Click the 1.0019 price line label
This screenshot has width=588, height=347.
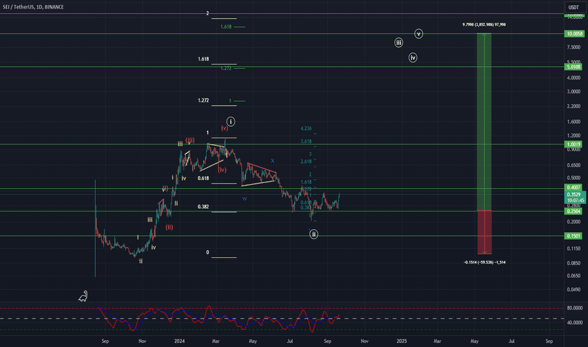point(573,144)
